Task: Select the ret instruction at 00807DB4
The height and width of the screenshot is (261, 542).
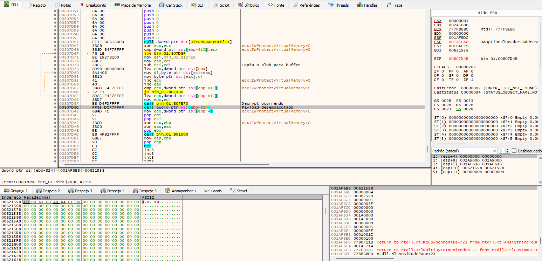Action: pyautogui.click(x=147, y=146)
